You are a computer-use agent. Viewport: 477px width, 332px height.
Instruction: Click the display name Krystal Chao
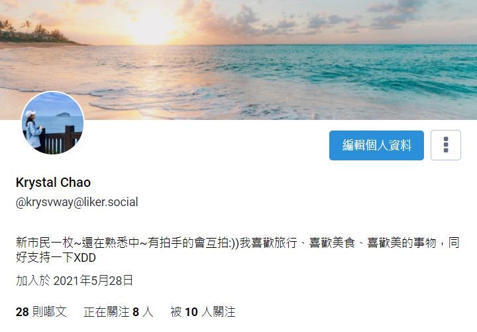(x=53, y=183)
